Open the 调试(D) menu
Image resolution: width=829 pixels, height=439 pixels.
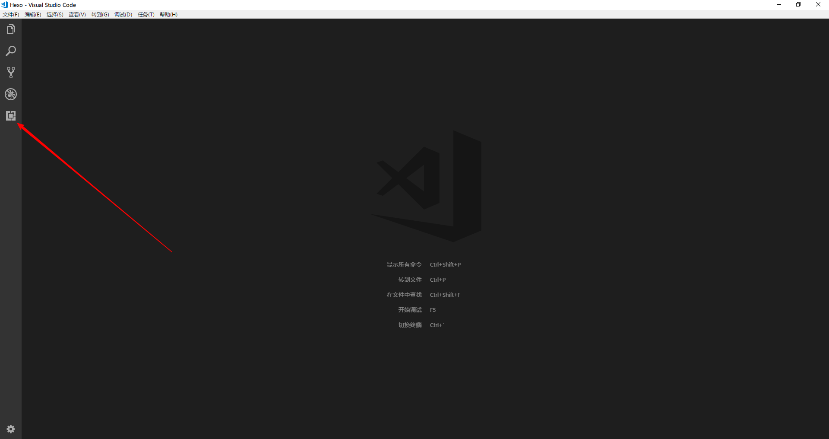click(123, 15)
